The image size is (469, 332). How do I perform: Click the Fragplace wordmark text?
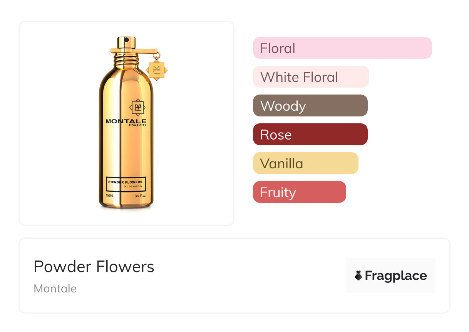(396, 276)
